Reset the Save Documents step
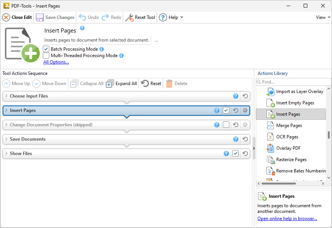The image size is (332, 228). point(245,139)
